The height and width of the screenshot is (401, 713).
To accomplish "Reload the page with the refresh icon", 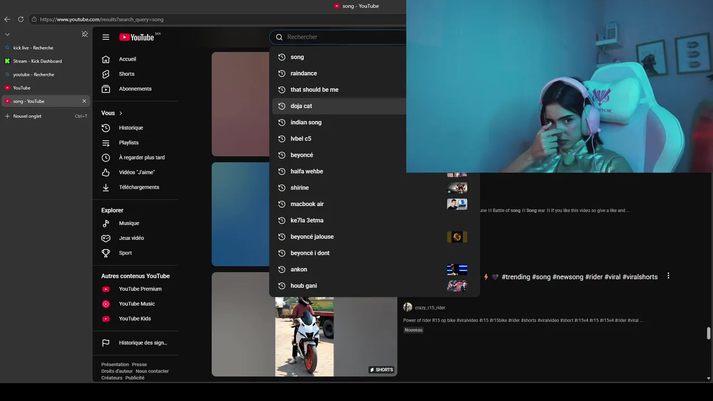I will tap(21, 19).
